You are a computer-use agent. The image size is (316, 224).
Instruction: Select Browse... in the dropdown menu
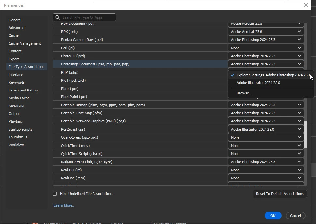[271, 93]
